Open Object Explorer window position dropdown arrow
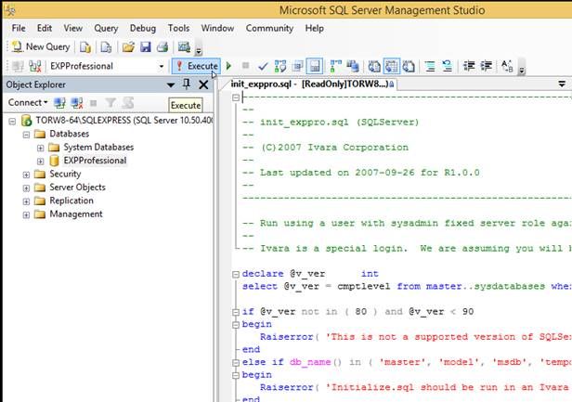Screen dimensions: 572x402 [170, 85]
